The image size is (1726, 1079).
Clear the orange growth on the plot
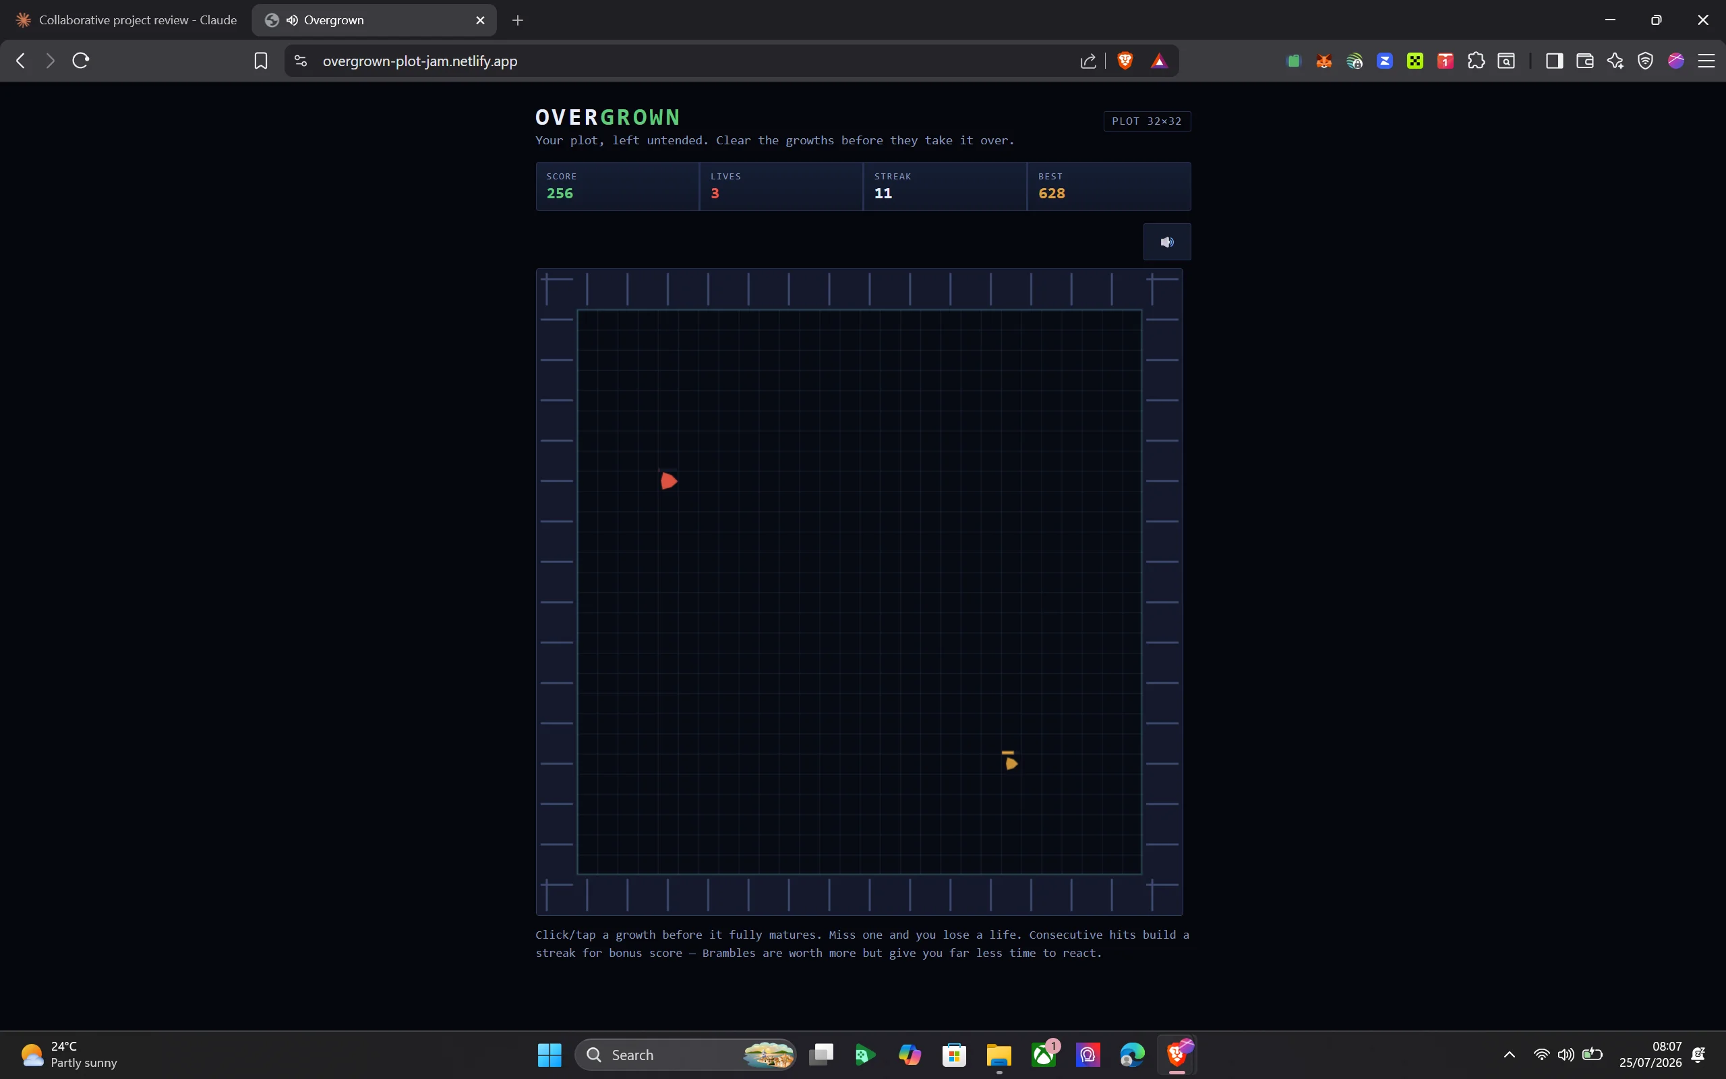(1011, 762)
